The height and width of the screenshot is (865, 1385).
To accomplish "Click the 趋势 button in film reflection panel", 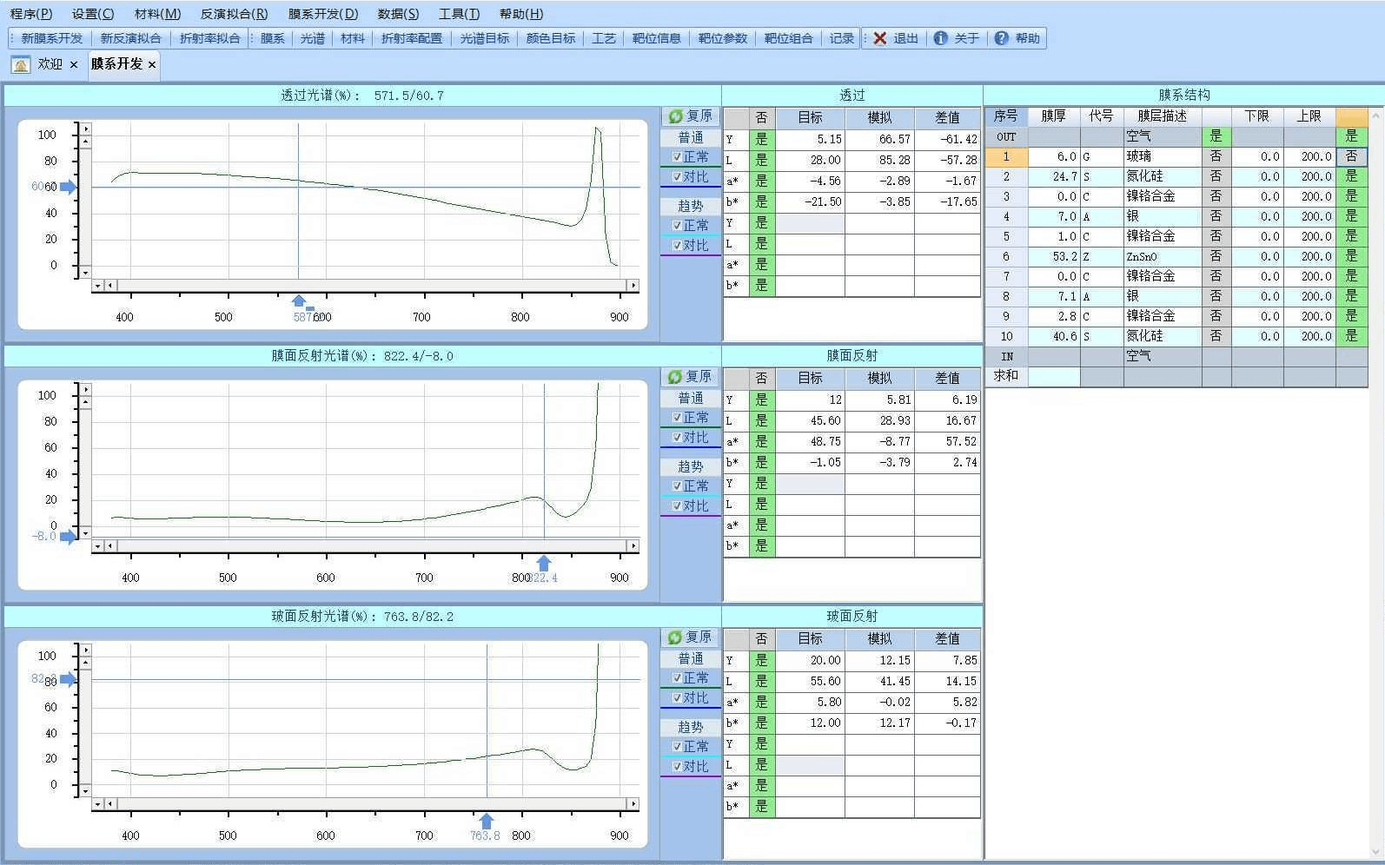I will point(691,466).
